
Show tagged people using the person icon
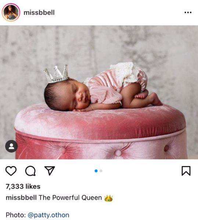11,146
